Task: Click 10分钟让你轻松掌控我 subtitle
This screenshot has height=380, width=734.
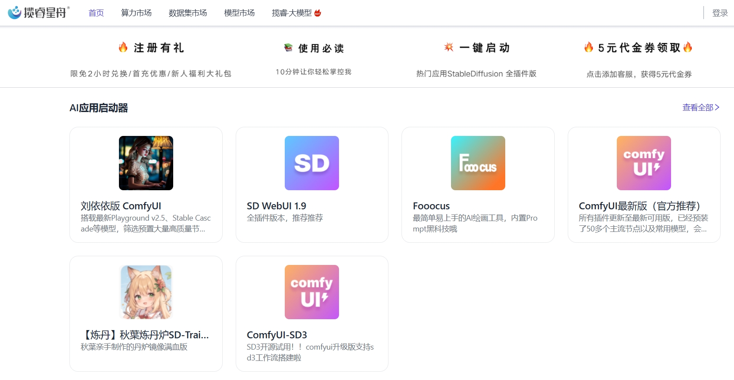Action: (x=313, y=72)
